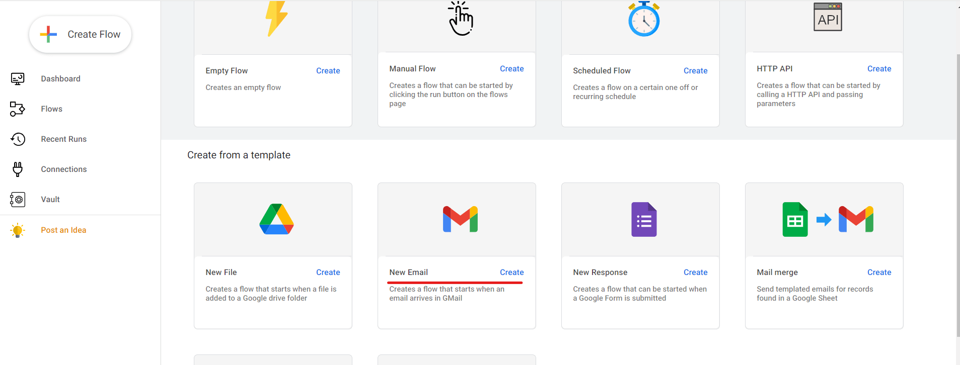This screenshot has width=960, height=365.
Task: Navigate to Connections
Action: 63,169
